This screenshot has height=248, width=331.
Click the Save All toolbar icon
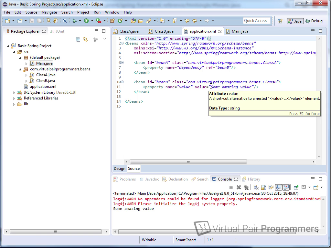click(x=39, y=21)
